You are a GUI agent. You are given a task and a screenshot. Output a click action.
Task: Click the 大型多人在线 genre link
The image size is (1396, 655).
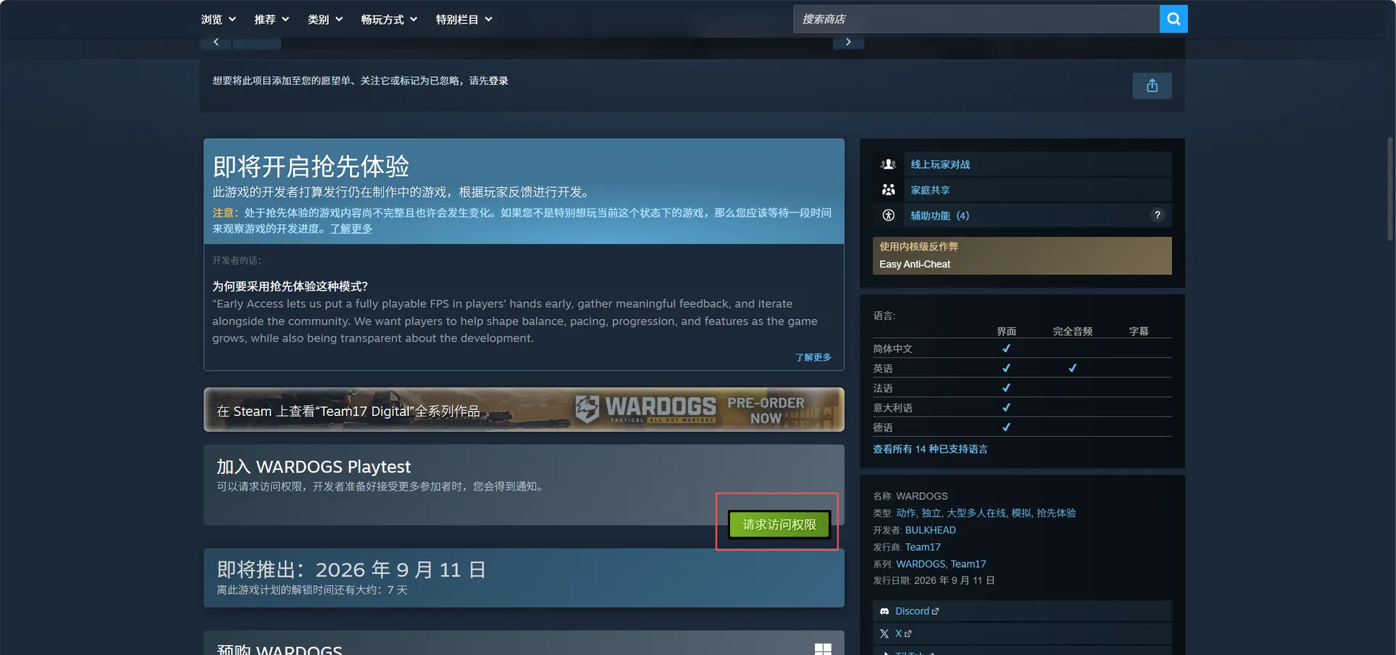pos(976,513)
